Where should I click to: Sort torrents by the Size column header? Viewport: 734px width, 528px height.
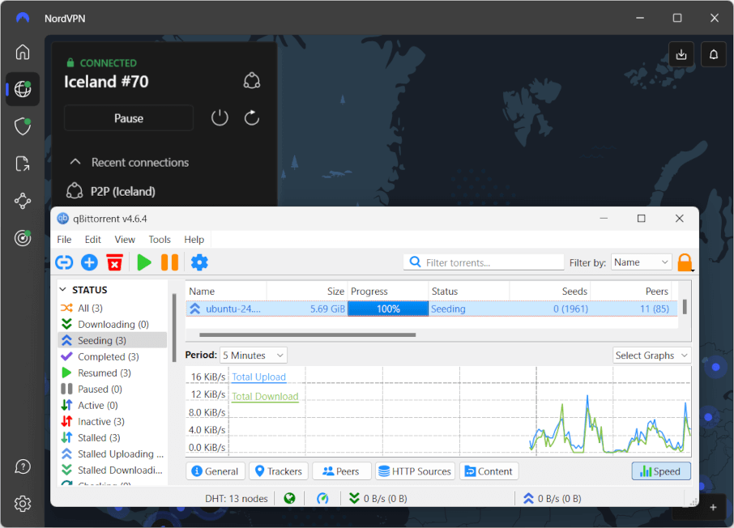click(307, 292)
